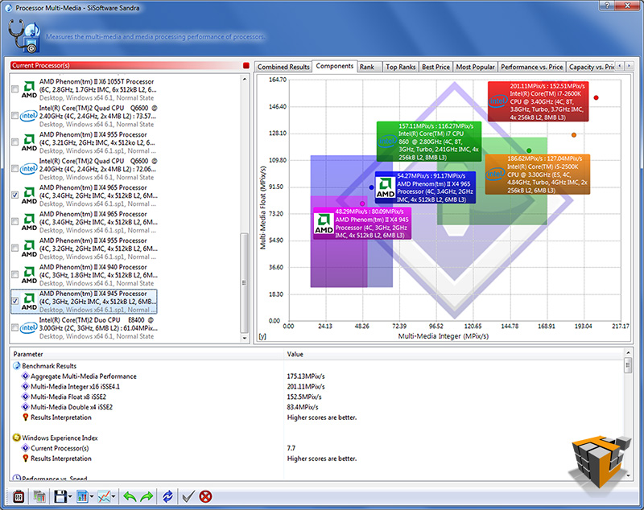Open dropdown arrow next to bar chart icon
Image resolution: width=644 pixels, height=510 pixels.
click(x=91, y=497)
